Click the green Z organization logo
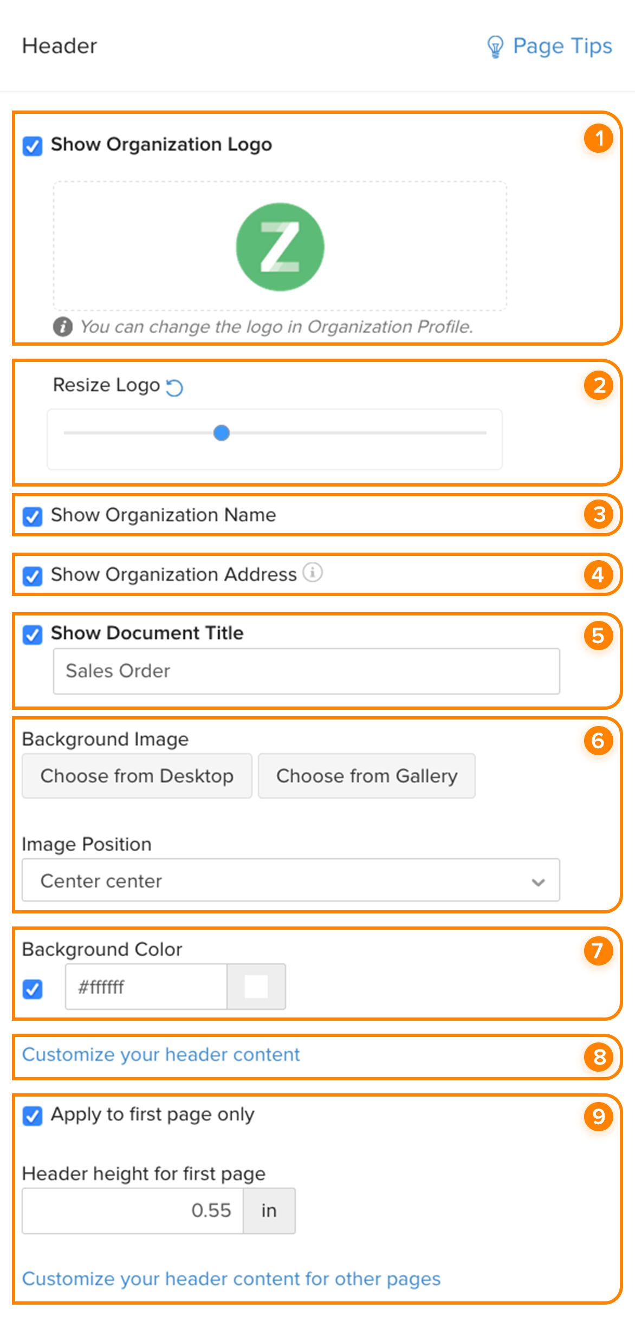This screenshot has height=1335, width=635. tap(280, 247)
